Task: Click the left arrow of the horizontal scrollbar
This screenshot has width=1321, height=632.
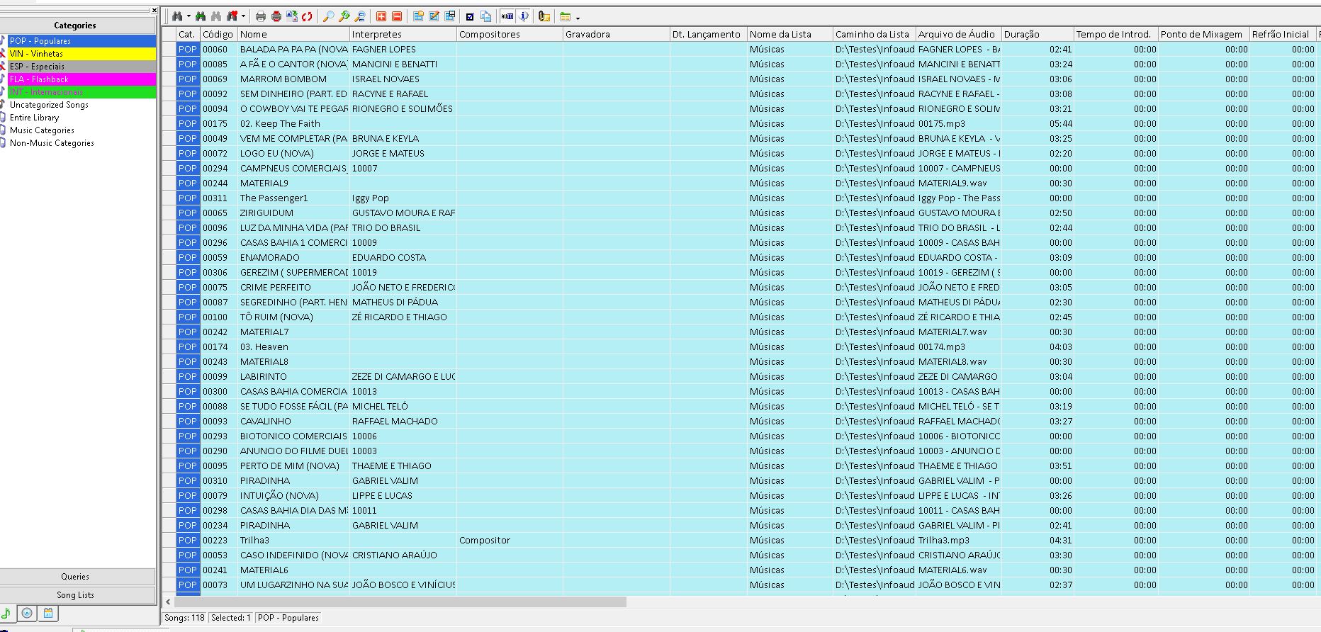Action: click(168, 602)
